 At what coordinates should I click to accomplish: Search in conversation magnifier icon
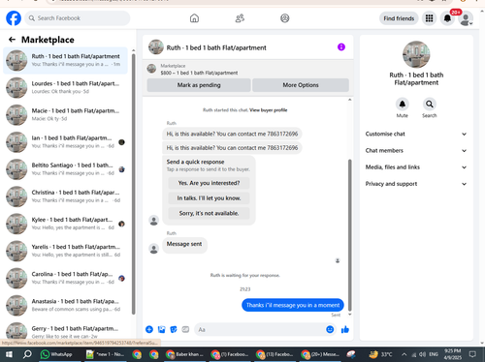(430, 104)
